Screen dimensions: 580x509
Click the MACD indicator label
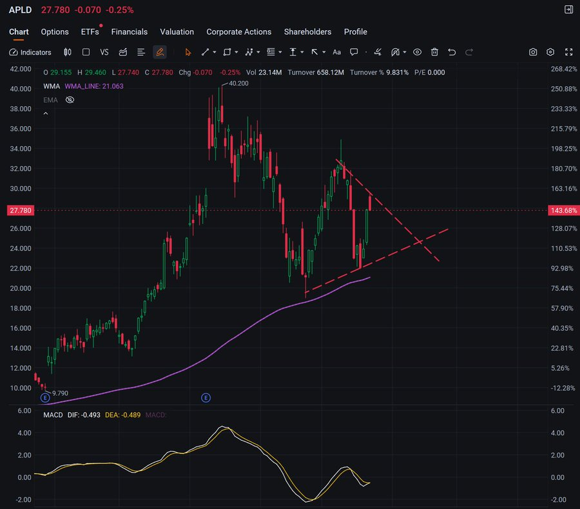point(53,415)
